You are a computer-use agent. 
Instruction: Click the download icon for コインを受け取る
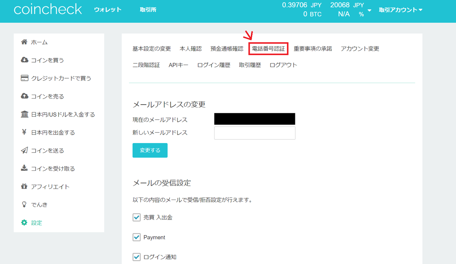pyautogui.click(x=24, y=168)
